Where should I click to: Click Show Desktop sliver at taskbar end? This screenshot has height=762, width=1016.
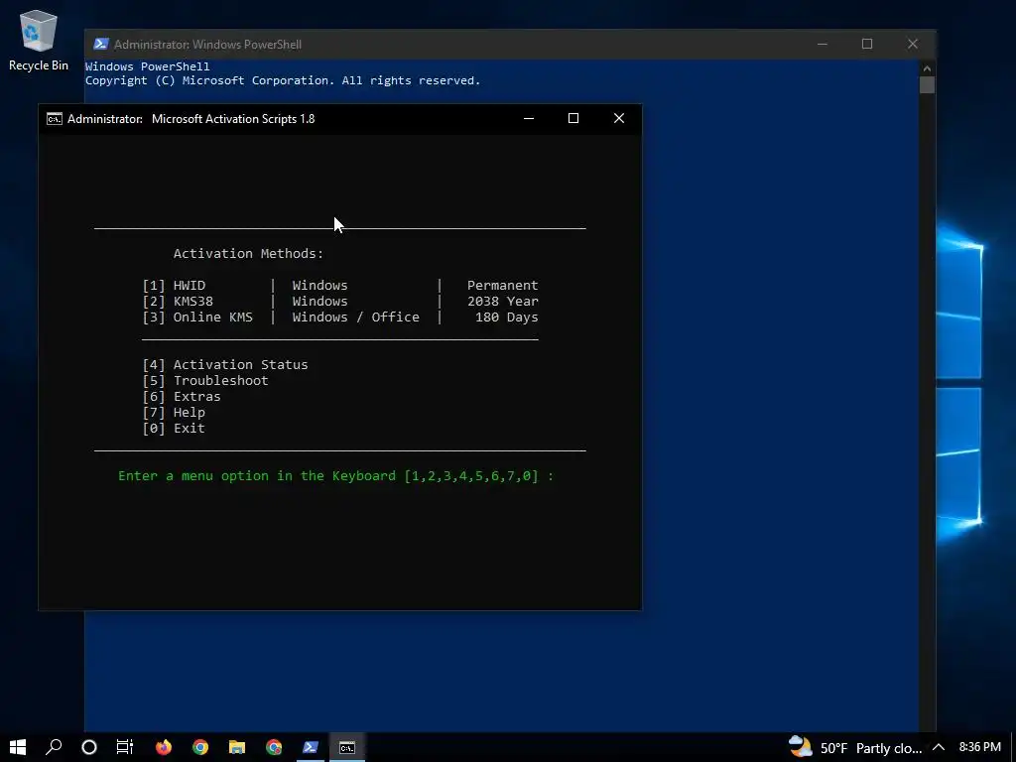[x=1013, y=747]
